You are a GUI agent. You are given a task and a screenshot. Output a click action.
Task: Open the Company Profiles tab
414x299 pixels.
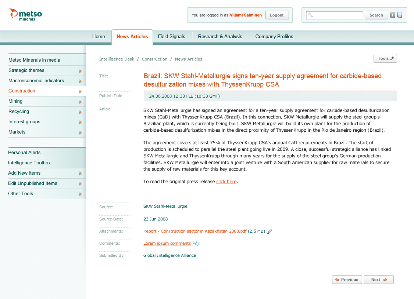(274, 37)
